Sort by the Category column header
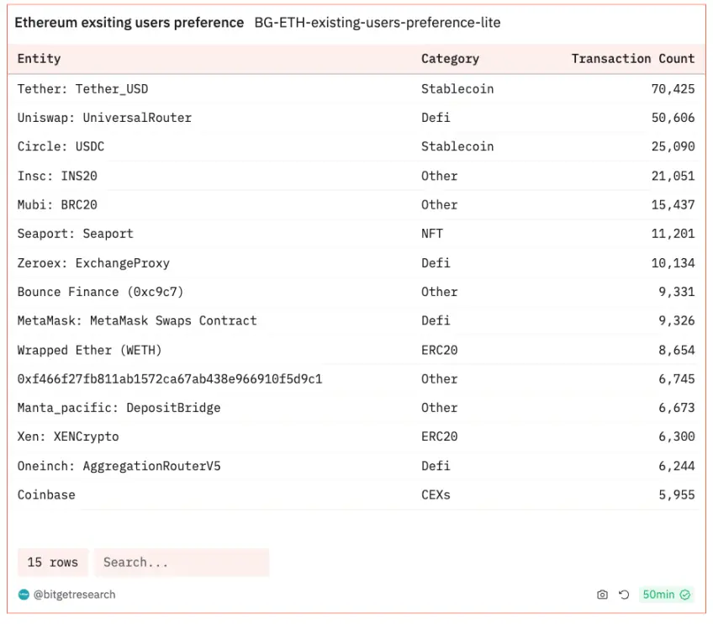The width and height of the screenshot is (713, 624). pyautogui.click(x=450, y=59)
